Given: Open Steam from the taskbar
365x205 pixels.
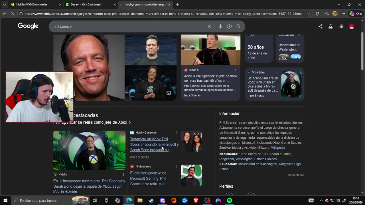Looking at the screenshot, I should click(151, 200).
